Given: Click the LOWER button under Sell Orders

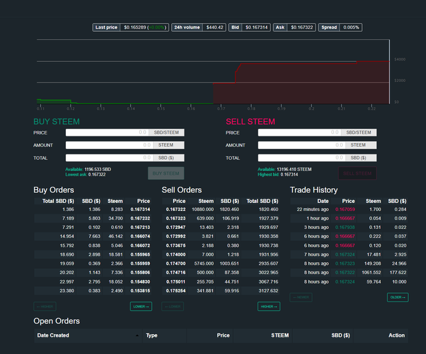Looking at the screenshot, I should click(x=173, y=307).
